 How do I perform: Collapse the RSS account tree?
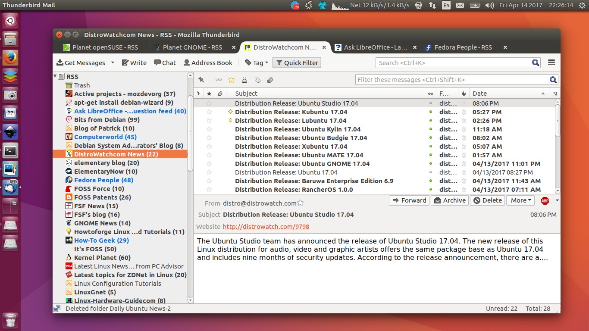56,76
